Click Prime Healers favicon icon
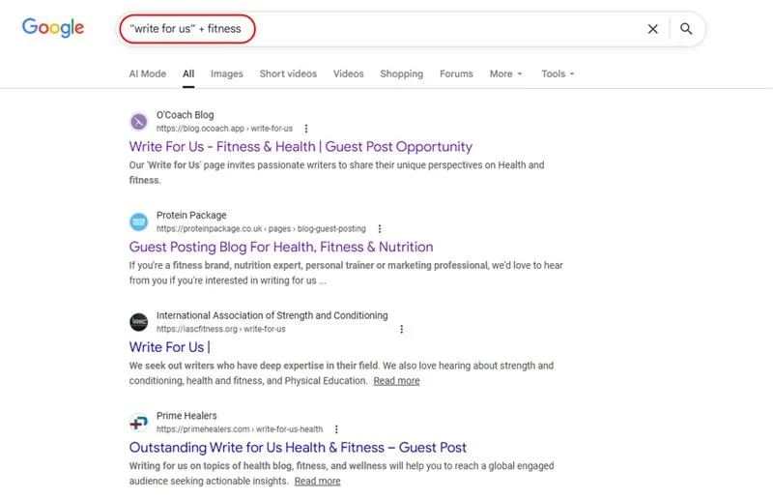This screenshot has height=500, width=773. [138, 422]
